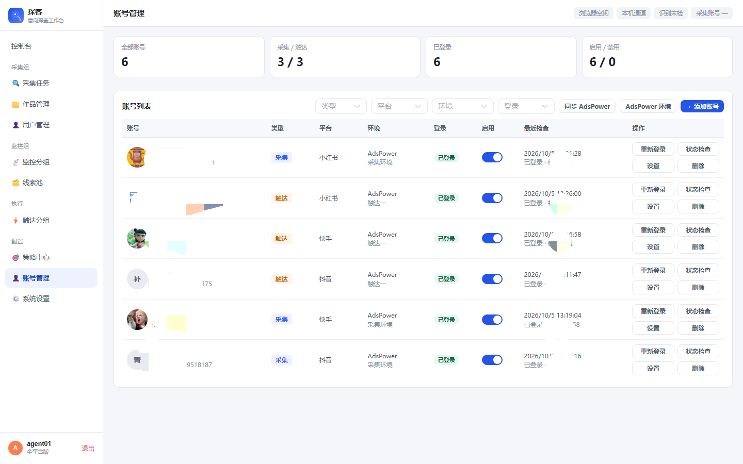Screen dimensions: 743x464
Task: Click the user icon beside 账号管理
Action: pyautogui.click(x=16, y=278)
